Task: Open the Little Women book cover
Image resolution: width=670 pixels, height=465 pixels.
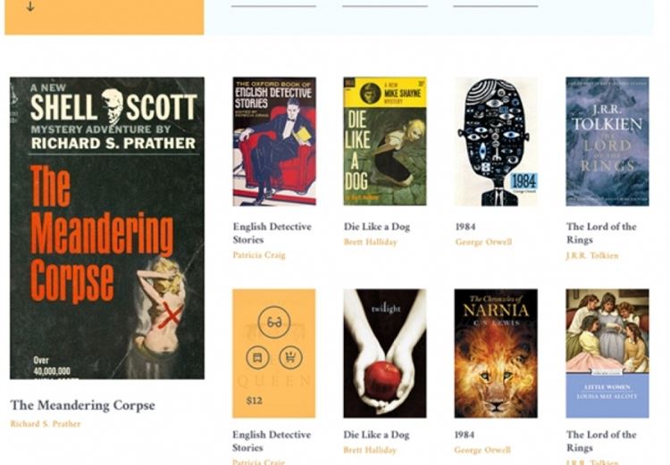Action: tap(607, 353)
